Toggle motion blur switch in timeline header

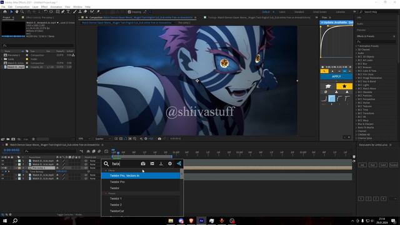(99, 151)
